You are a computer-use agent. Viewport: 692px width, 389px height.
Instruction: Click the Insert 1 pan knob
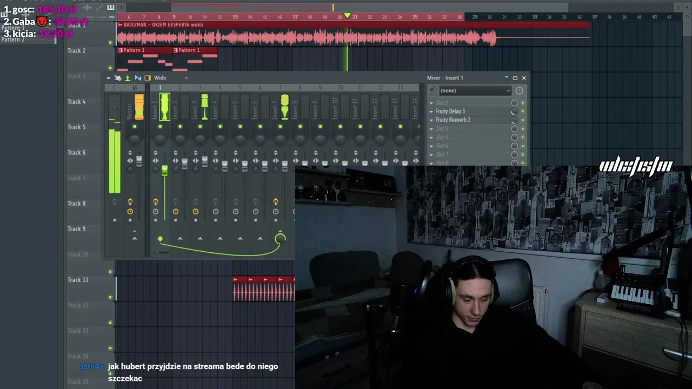coord(160,139)
